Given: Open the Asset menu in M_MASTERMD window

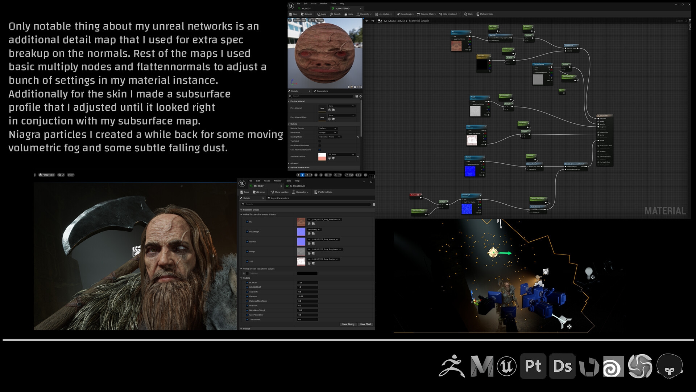Looking at the screenshot, I should [314, 4].
